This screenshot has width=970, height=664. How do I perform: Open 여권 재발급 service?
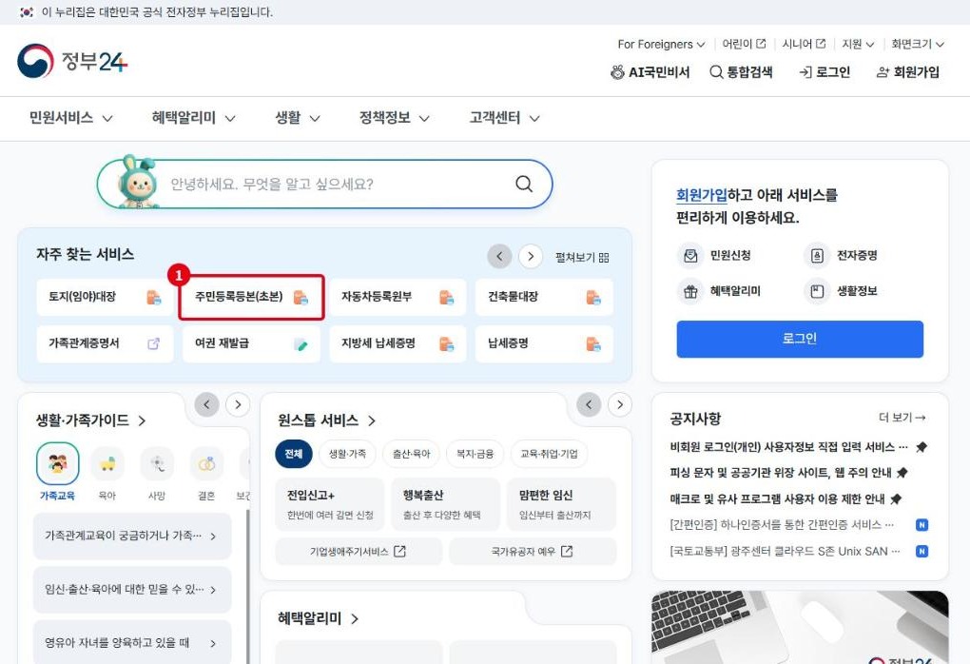tap(251, 343)
